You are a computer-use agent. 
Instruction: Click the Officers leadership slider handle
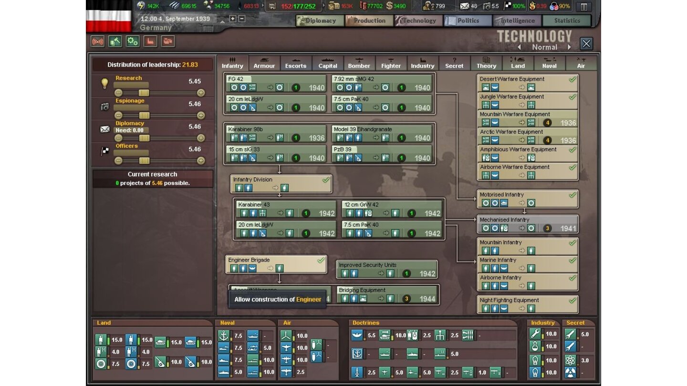point(144,161)
